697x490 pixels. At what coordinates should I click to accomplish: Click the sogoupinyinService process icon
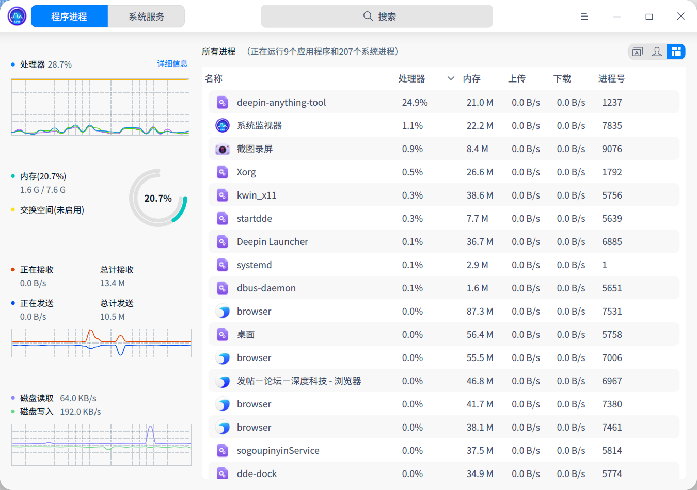[x=223, y=451]
